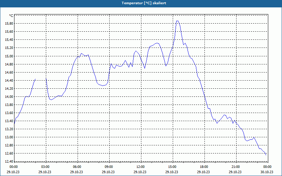Click the 13,80 y-axis label

coord(9,105)
